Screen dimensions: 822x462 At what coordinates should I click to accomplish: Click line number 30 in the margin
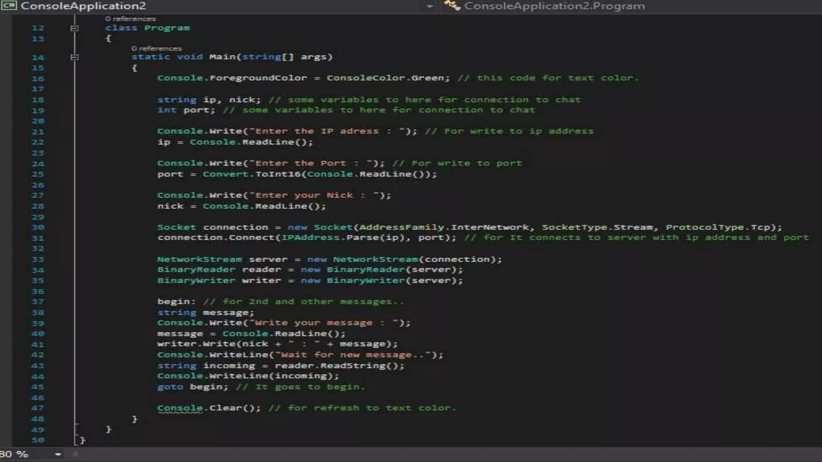[38, 227]
